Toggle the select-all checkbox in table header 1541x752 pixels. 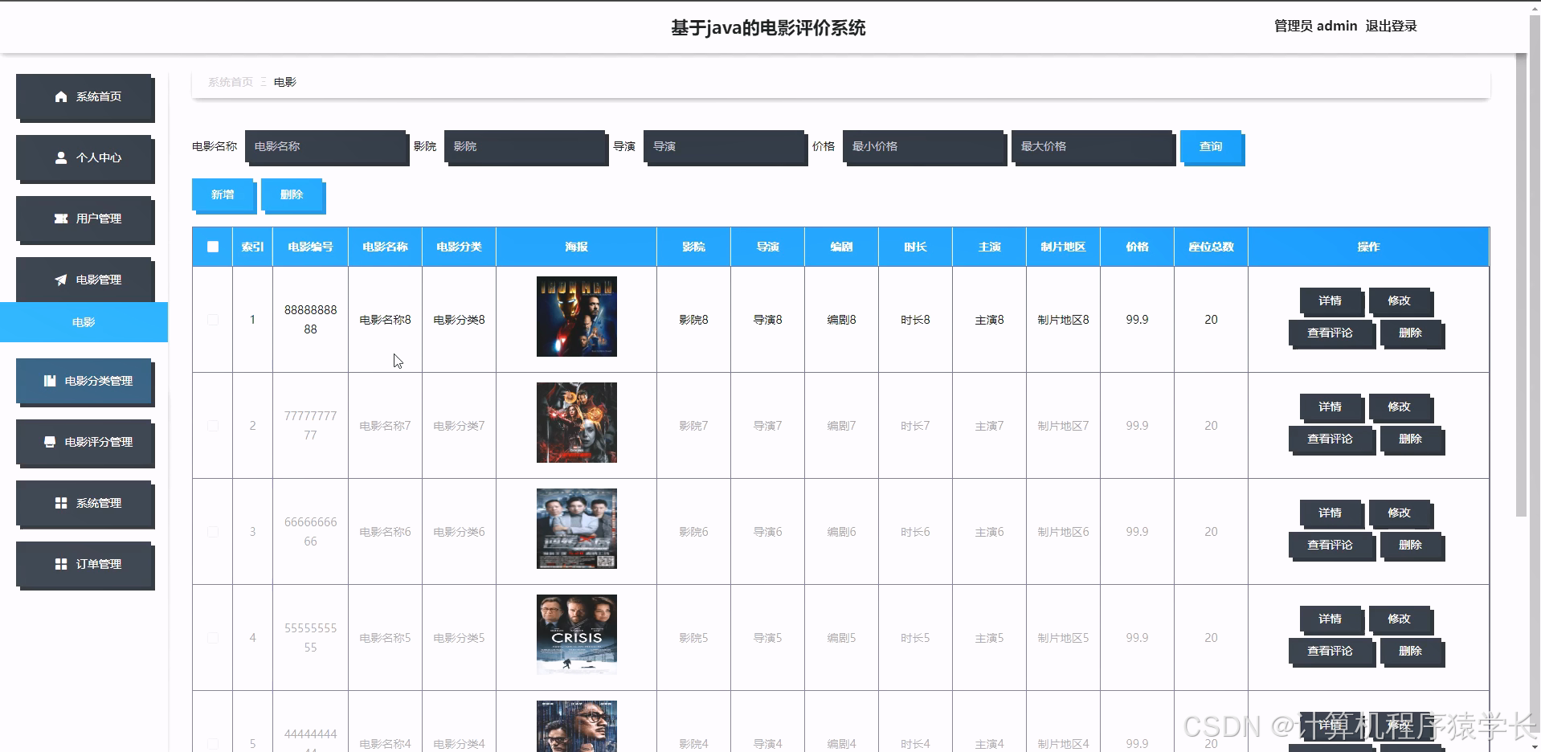point(212,247)
